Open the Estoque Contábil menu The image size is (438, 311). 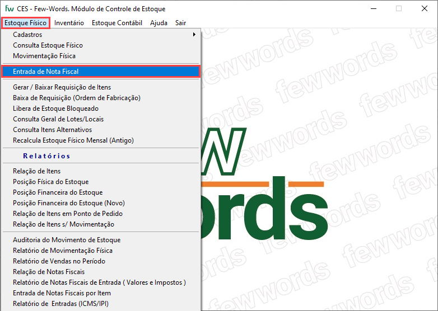117,23
